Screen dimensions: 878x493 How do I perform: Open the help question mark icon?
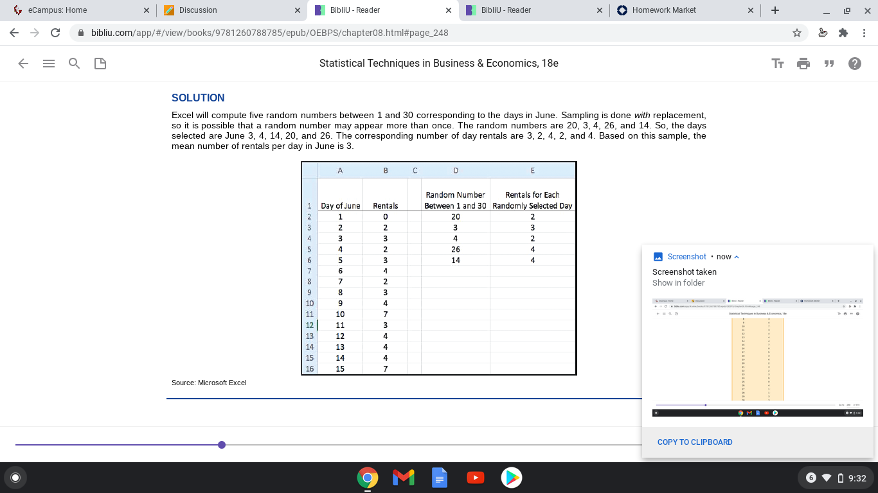click(x=855, y=64)
